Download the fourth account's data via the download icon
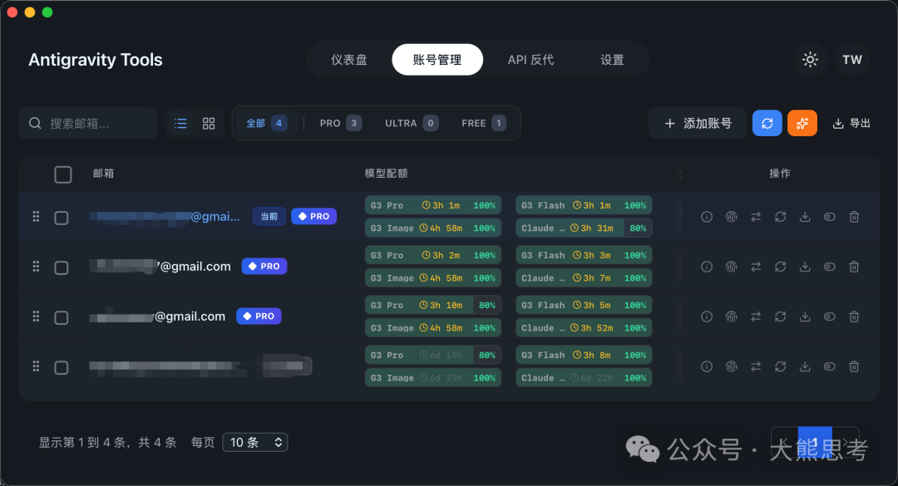Viewport: 898px width, 486px height. pyautogui.click(x=804, y=366)
